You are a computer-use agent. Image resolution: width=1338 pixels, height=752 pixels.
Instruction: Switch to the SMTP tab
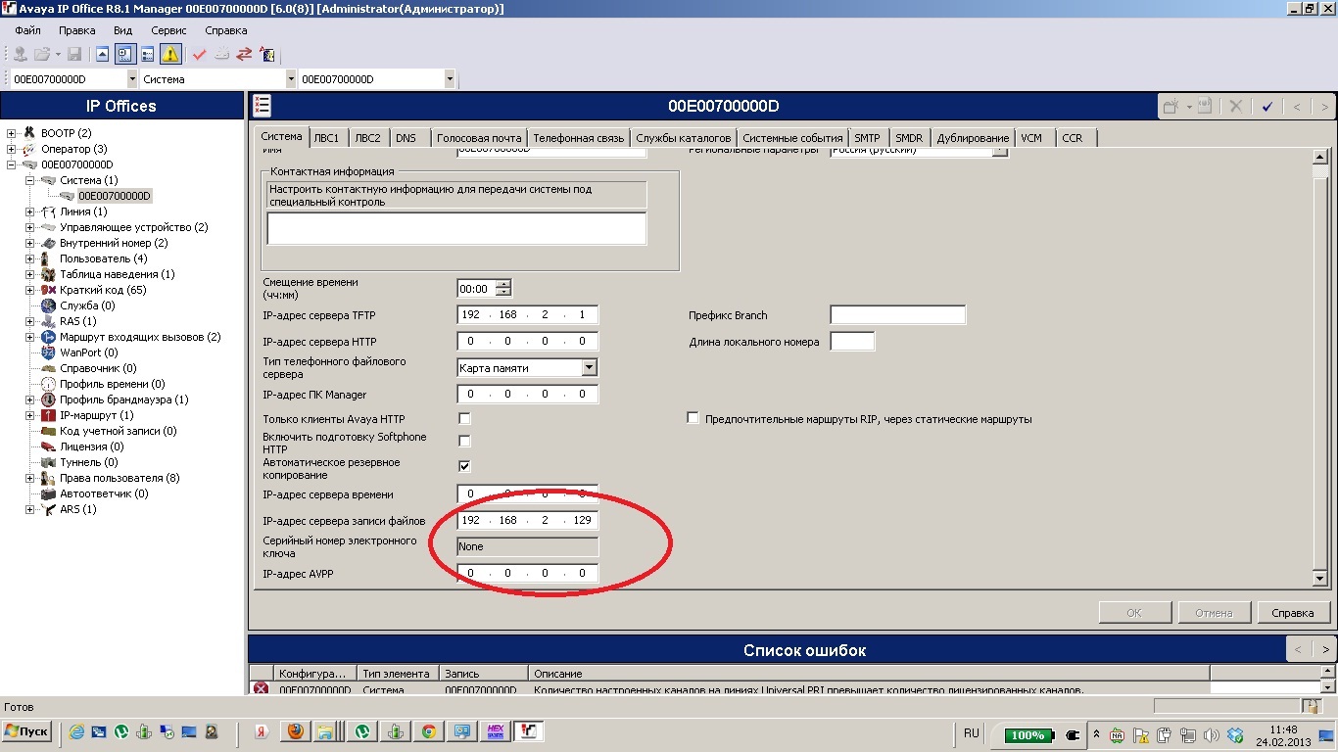(x=867, y=138)
